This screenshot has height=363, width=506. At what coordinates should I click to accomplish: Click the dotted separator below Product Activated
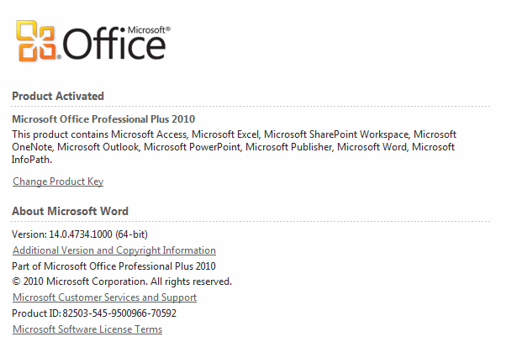250,106
